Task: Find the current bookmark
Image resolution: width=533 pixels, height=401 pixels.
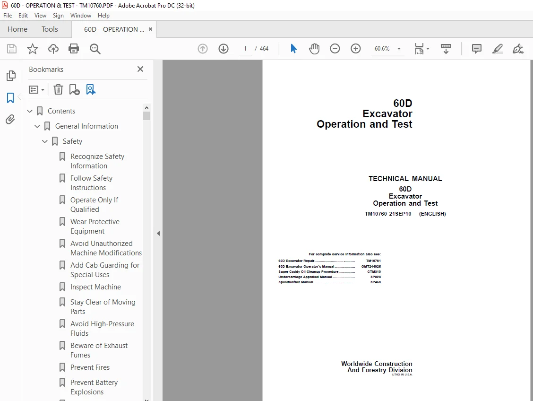Action: 91,89
